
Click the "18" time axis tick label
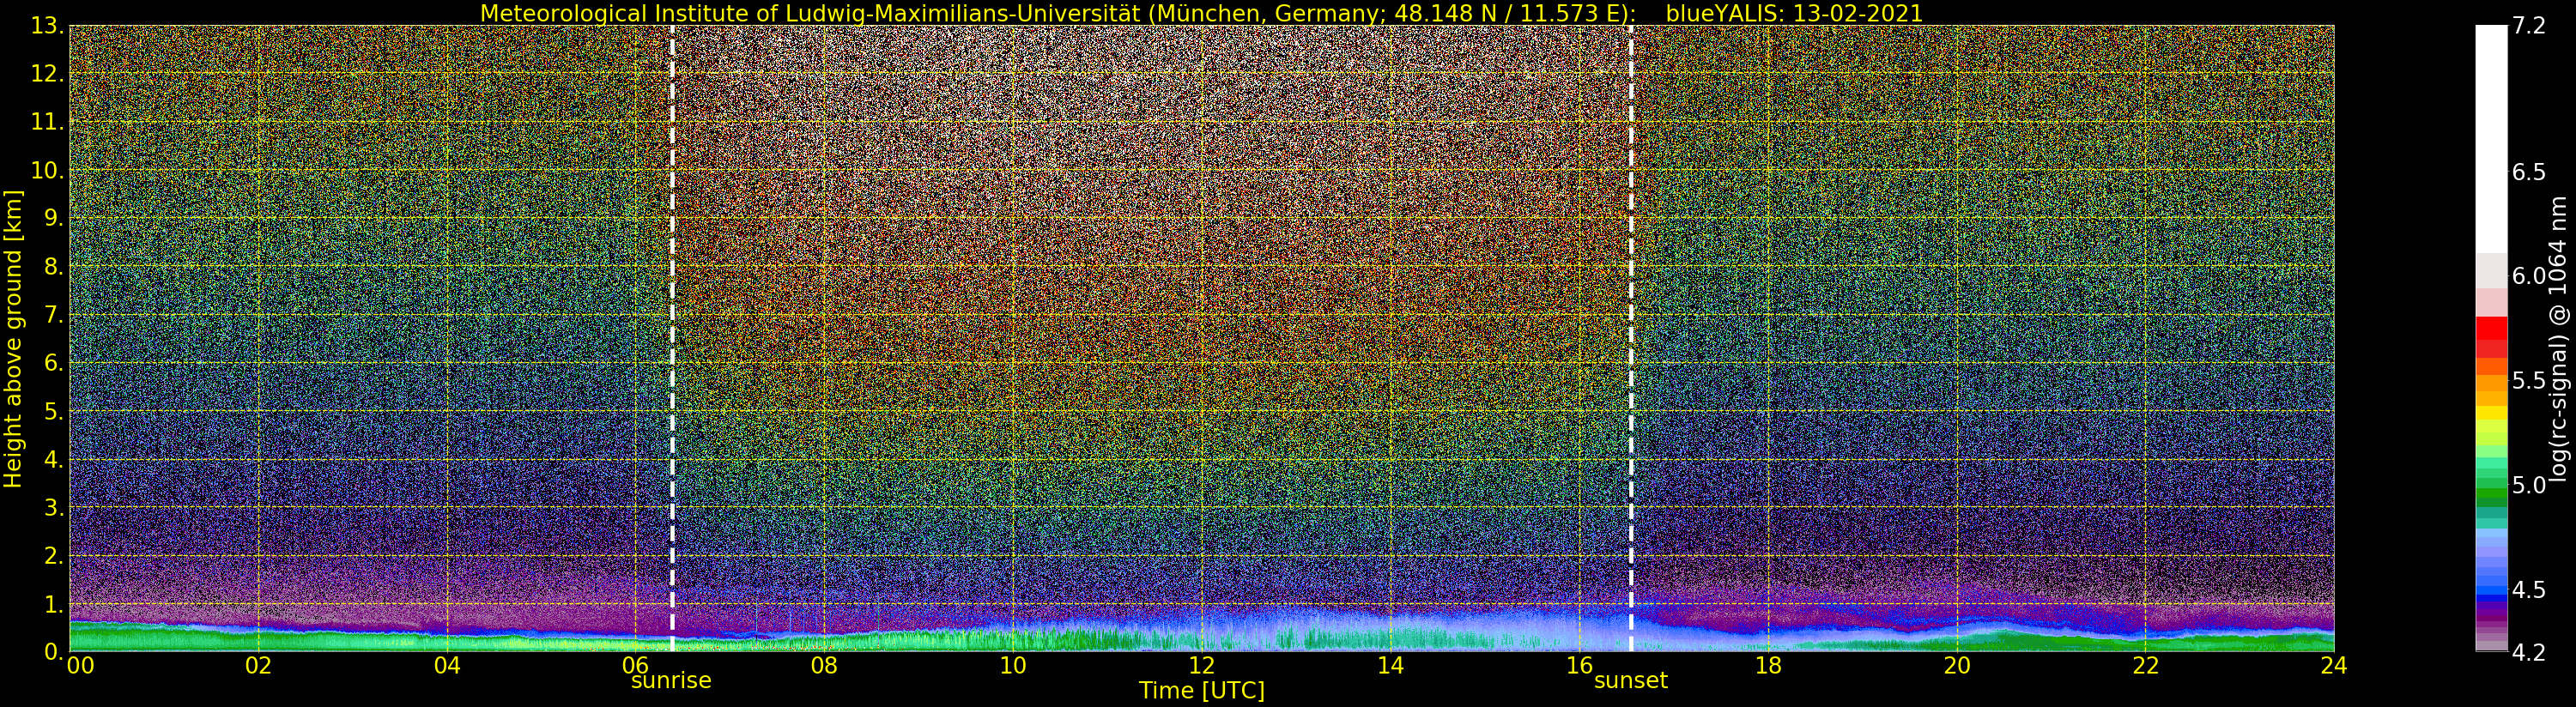1768,666
